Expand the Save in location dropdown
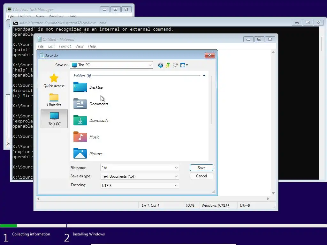Image resolution: width=327 pixels, height=245 pixels. (150, 65)
